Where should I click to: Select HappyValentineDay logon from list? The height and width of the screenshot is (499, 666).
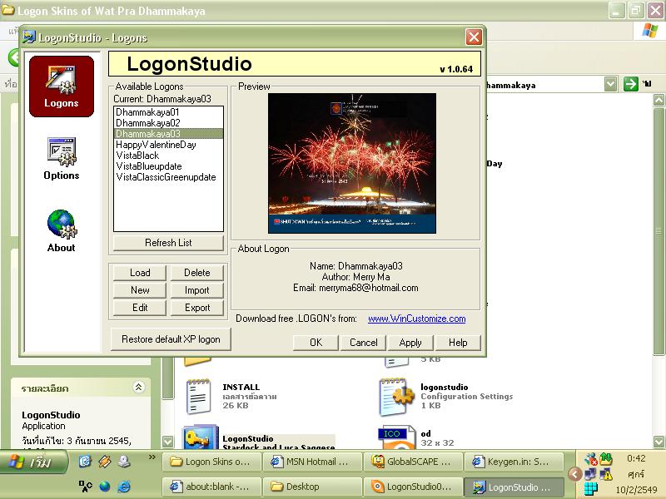(156, 145)
